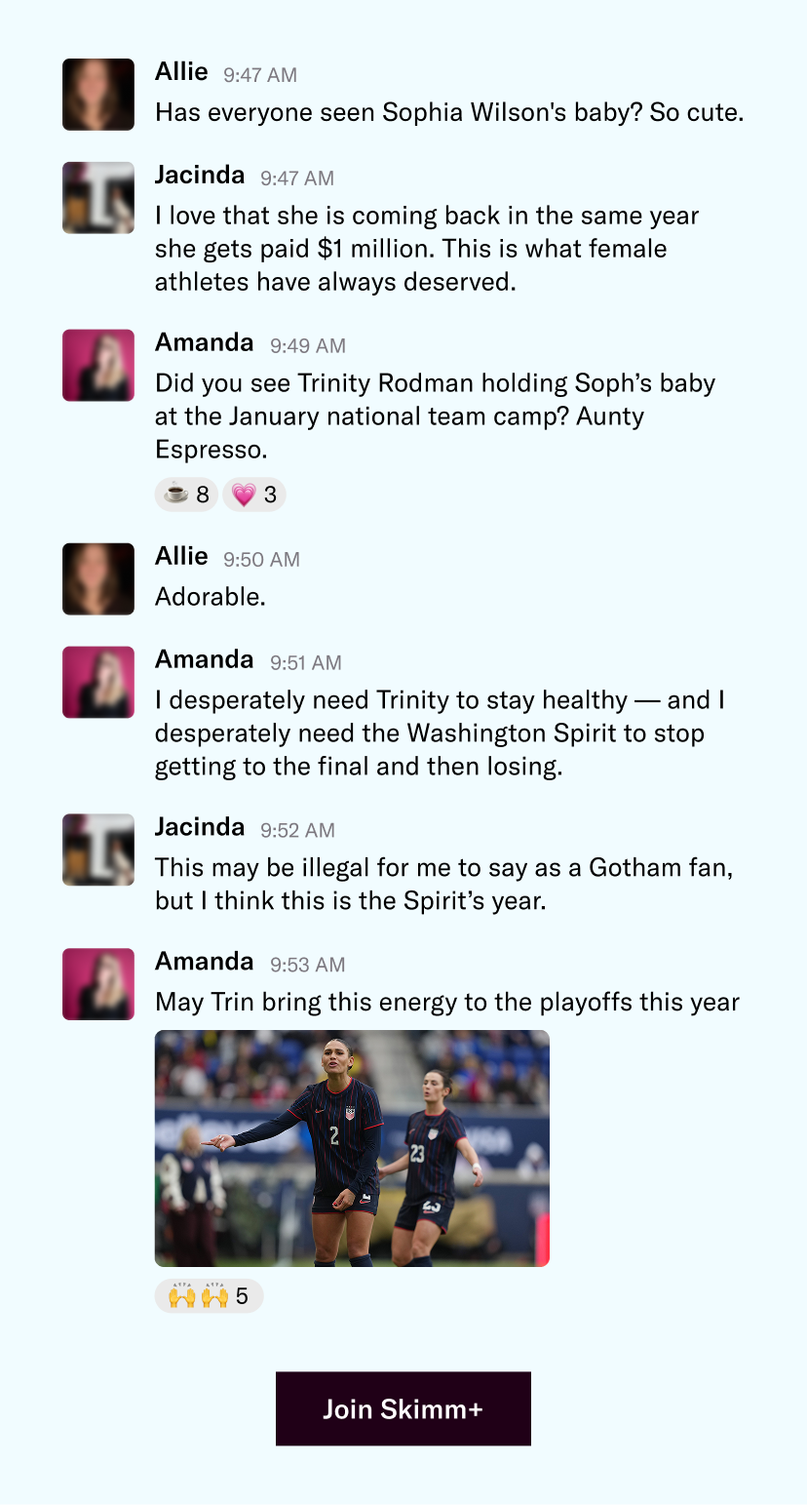Select Amanda's name above the Trinity Rodman message
Image resolution: width=807 pixels, height=1505 pixels.
(x=204, y=343)
